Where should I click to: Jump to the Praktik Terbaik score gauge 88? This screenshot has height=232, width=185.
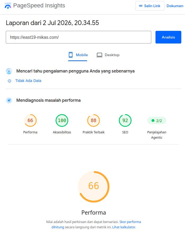pyautogui.click(x=94, y=120)
